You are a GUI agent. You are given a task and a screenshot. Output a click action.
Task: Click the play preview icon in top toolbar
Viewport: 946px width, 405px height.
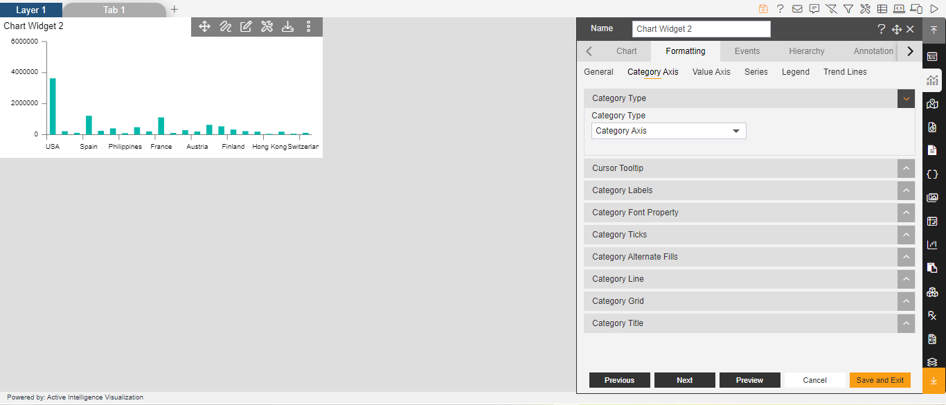(934, 9)
